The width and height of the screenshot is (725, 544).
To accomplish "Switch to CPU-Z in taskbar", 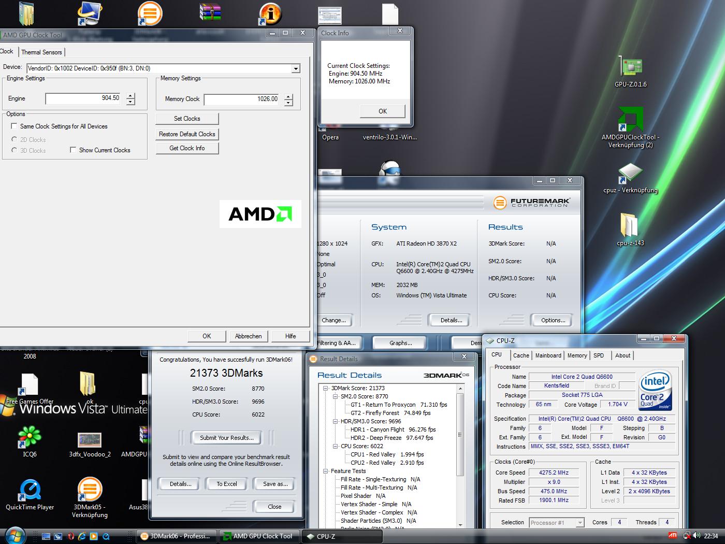I will point(342,536).
